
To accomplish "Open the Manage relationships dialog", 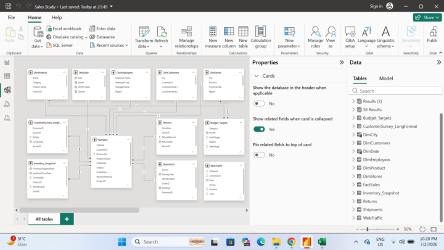I will 186,37.
